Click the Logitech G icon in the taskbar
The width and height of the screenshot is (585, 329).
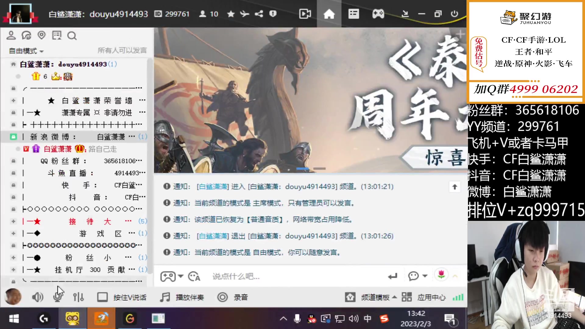44,319
